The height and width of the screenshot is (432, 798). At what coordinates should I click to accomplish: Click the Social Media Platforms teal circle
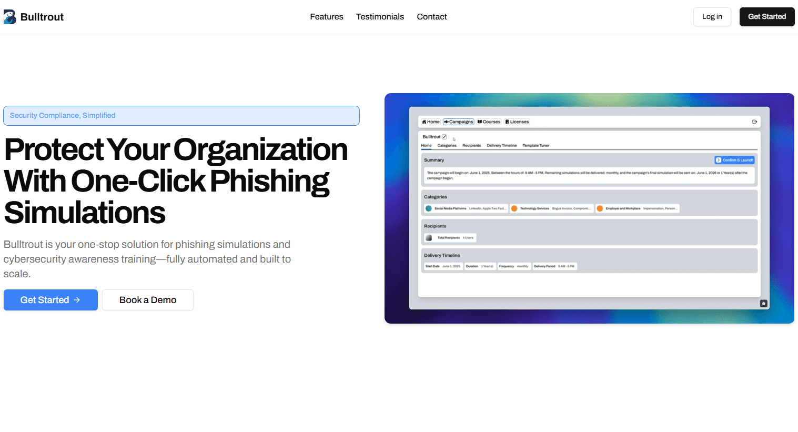pos(429,208)
